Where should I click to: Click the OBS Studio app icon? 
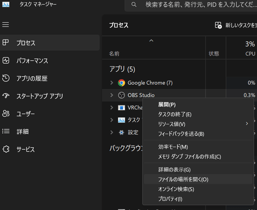pyautogui.click(x=121, y=95)
